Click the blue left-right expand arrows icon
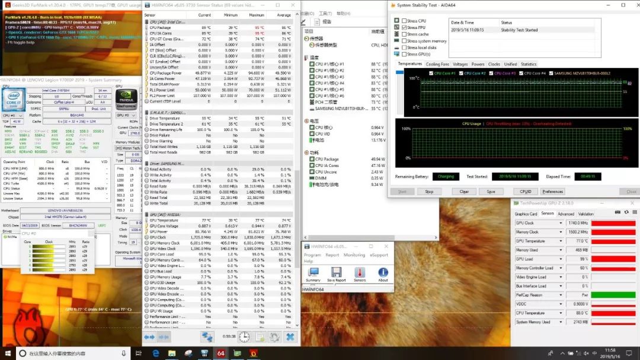The width and height of the screenshot is (640, 360). (149, 336)
